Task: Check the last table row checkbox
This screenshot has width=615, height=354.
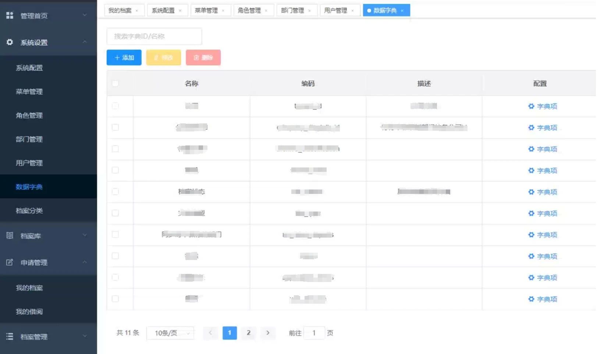Action: point(115,299)
